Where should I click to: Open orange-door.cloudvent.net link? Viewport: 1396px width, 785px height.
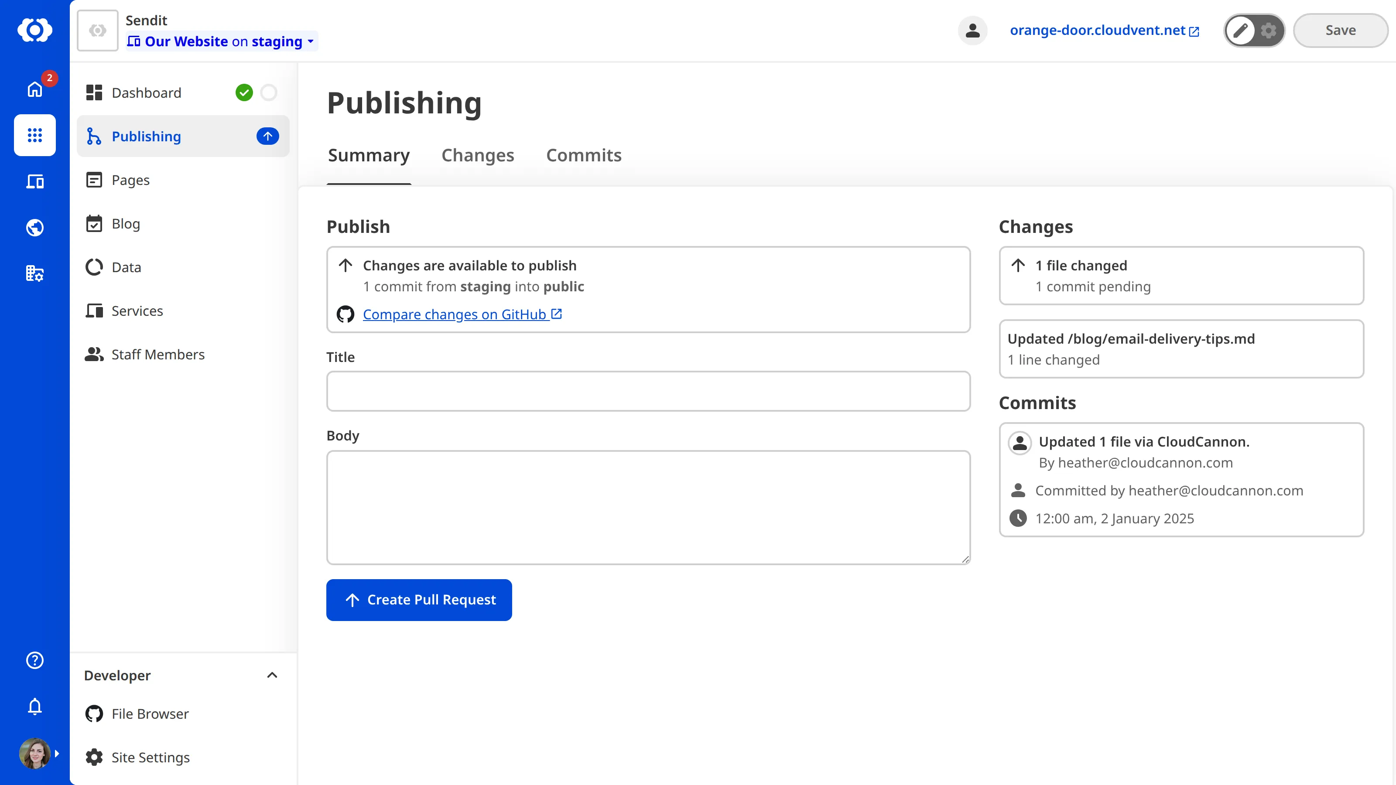click(1105, 31)
